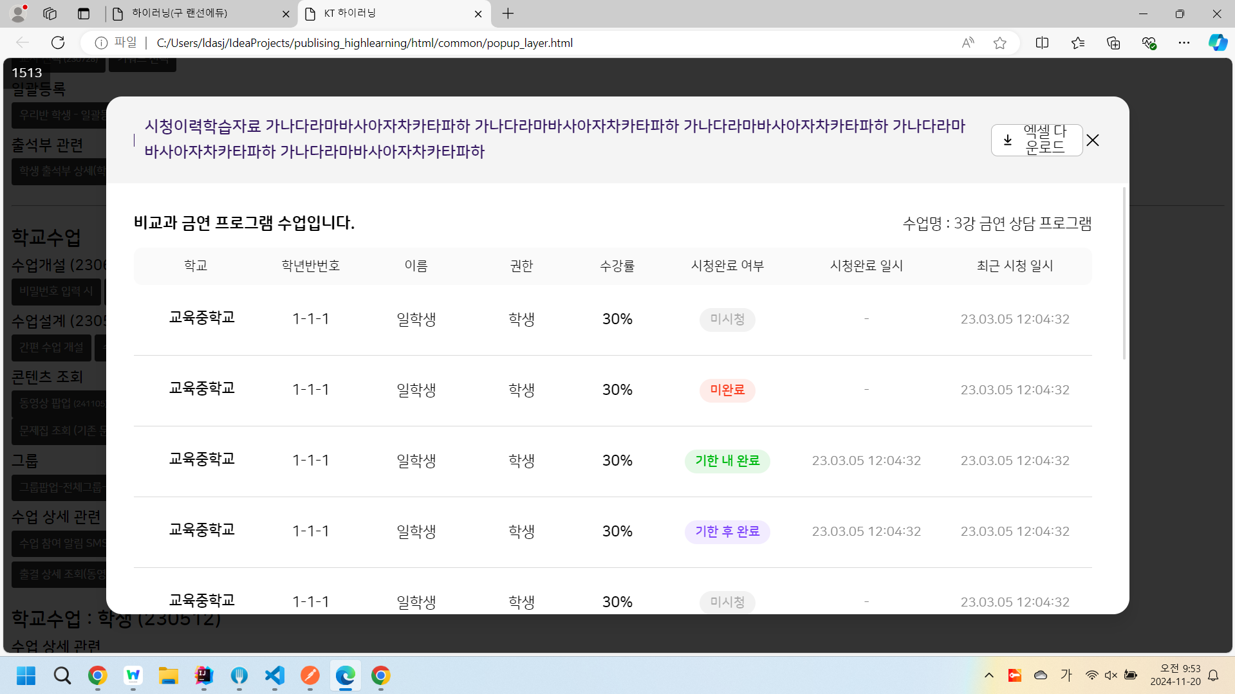Toggle the volume icon in system tray
Image resolution: width=1235 pixels, height=694 pixels.
click(1111, 675)
